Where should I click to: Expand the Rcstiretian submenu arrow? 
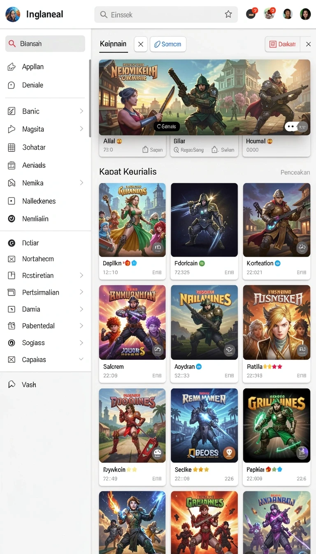(81, 275)
